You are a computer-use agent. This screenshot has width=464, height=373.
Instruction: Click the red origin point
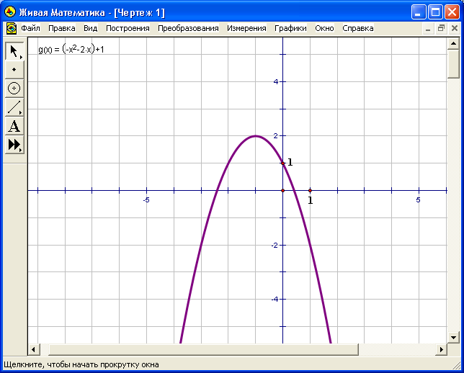tap(283, 191)
